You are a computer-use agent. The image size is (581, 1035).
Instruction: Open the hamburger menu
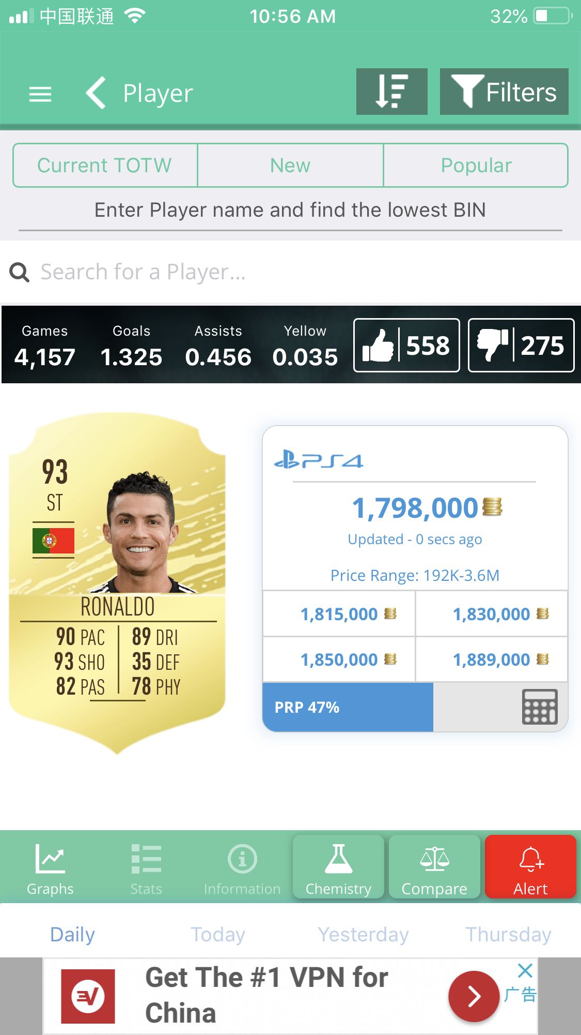[x=40, y=94]
